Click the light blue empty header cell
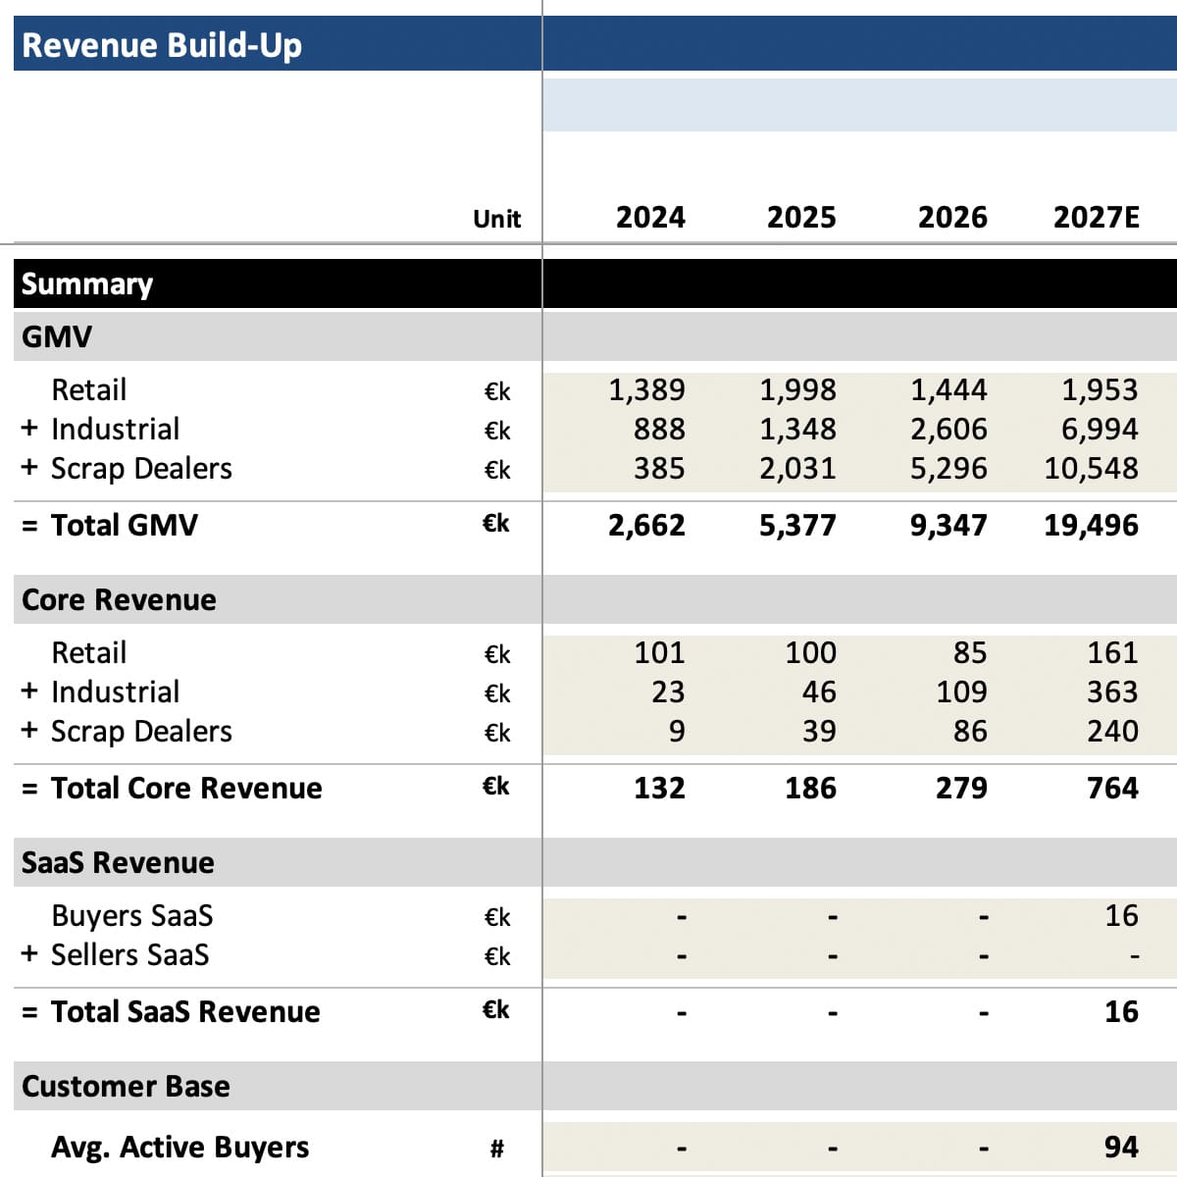1177x1177 pixels. 859,105
